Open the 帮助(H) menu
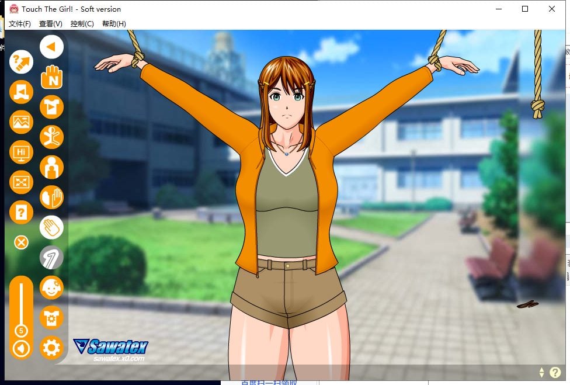Image resolution: width=570 pixels, height=385 pixels. [x=114, y=24]
